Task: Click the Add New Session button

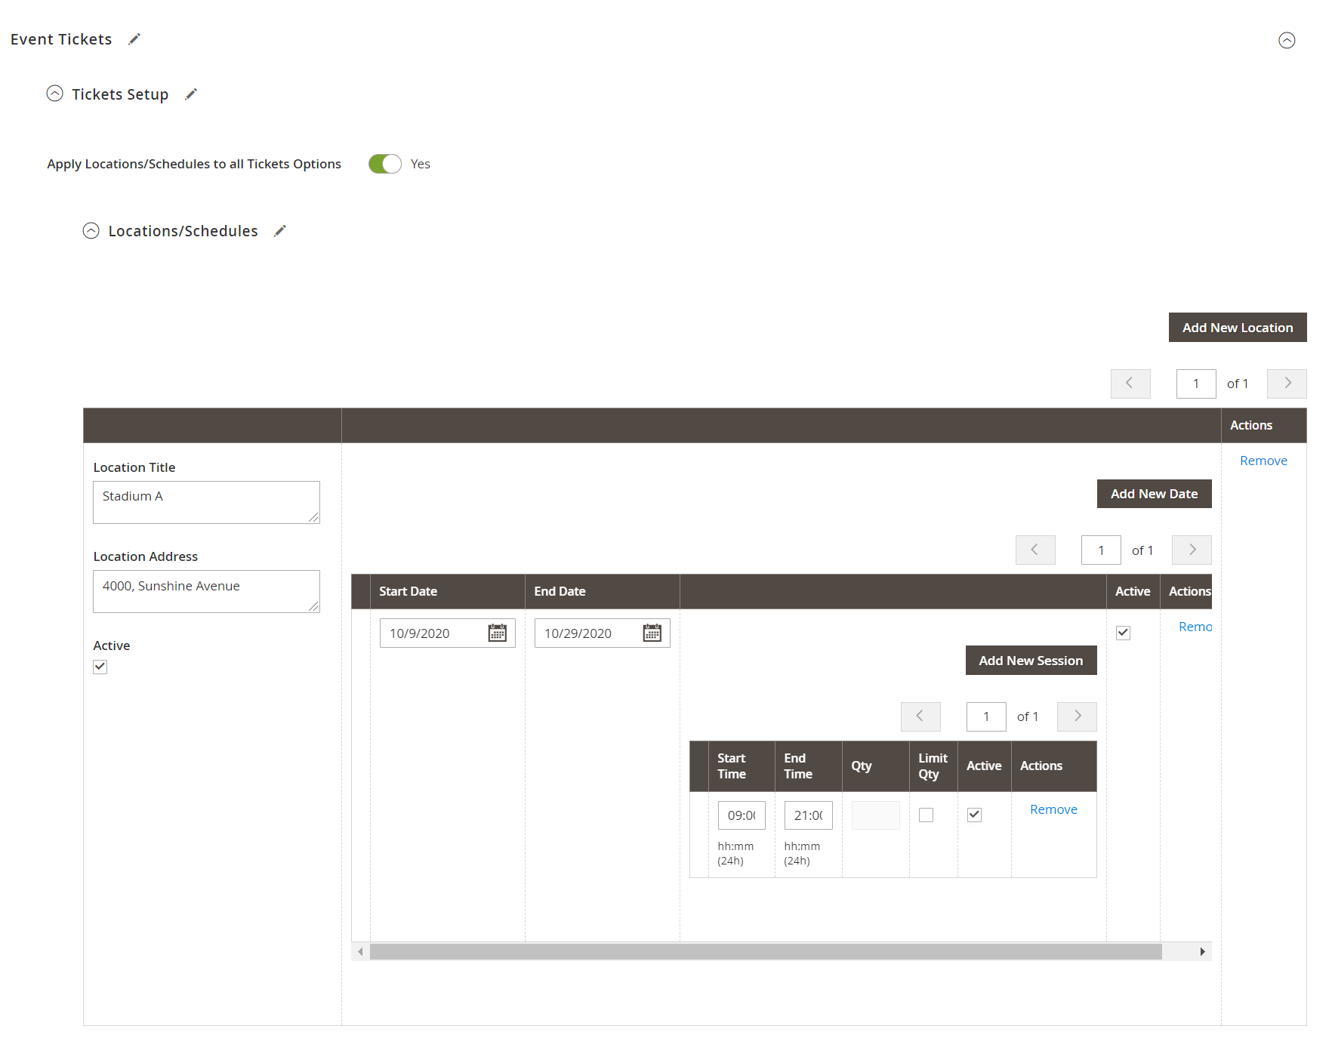Action: pyautogui.click(x=1031, y=661)
